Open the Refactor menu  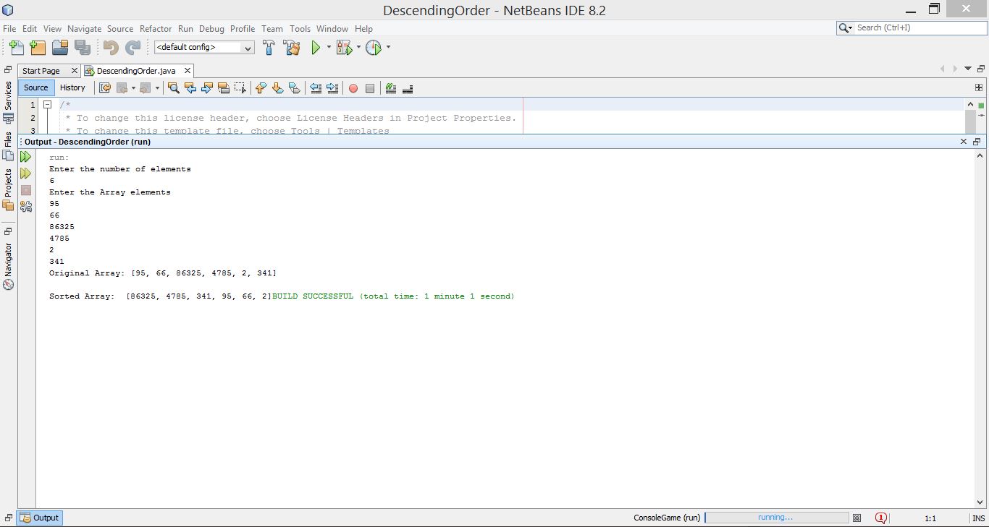click(x=156, y=29)
